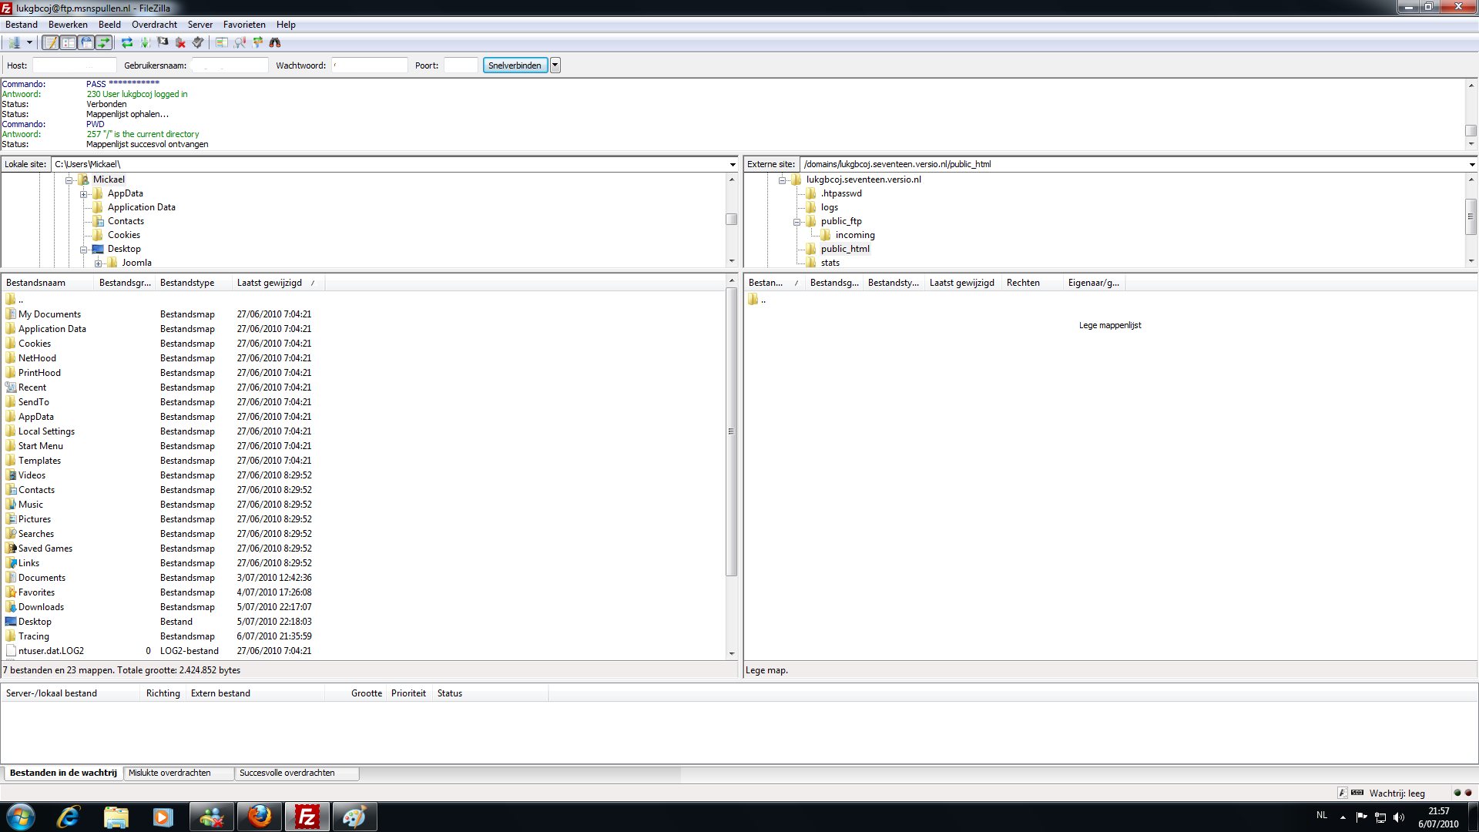Collapse the Mickael tree node
Screen dimensions: 1479x832
pos(69,180)
